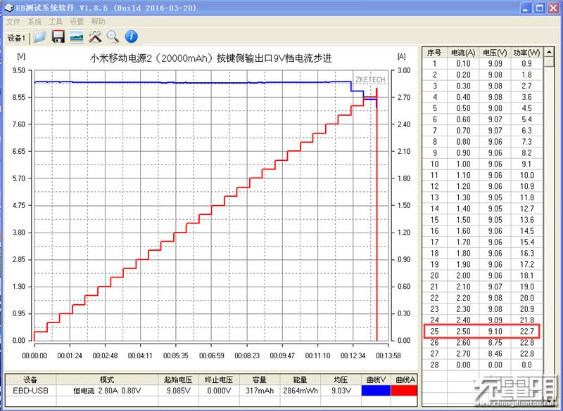This screenshot has width=563, height=411.
Task: Click the save floppy disk icon
Action: [x=58, y=37]
